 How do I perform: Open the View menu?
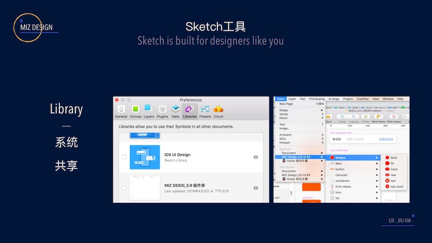coord(376,99)
